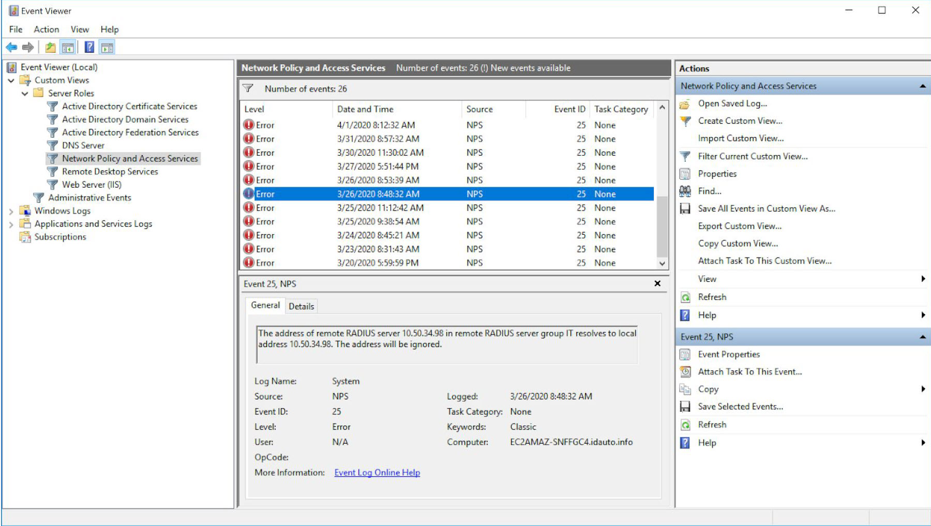Collapse the Event 25, NPS actions section
Viewport: 931px width, 526px height.
coord(922,337)
